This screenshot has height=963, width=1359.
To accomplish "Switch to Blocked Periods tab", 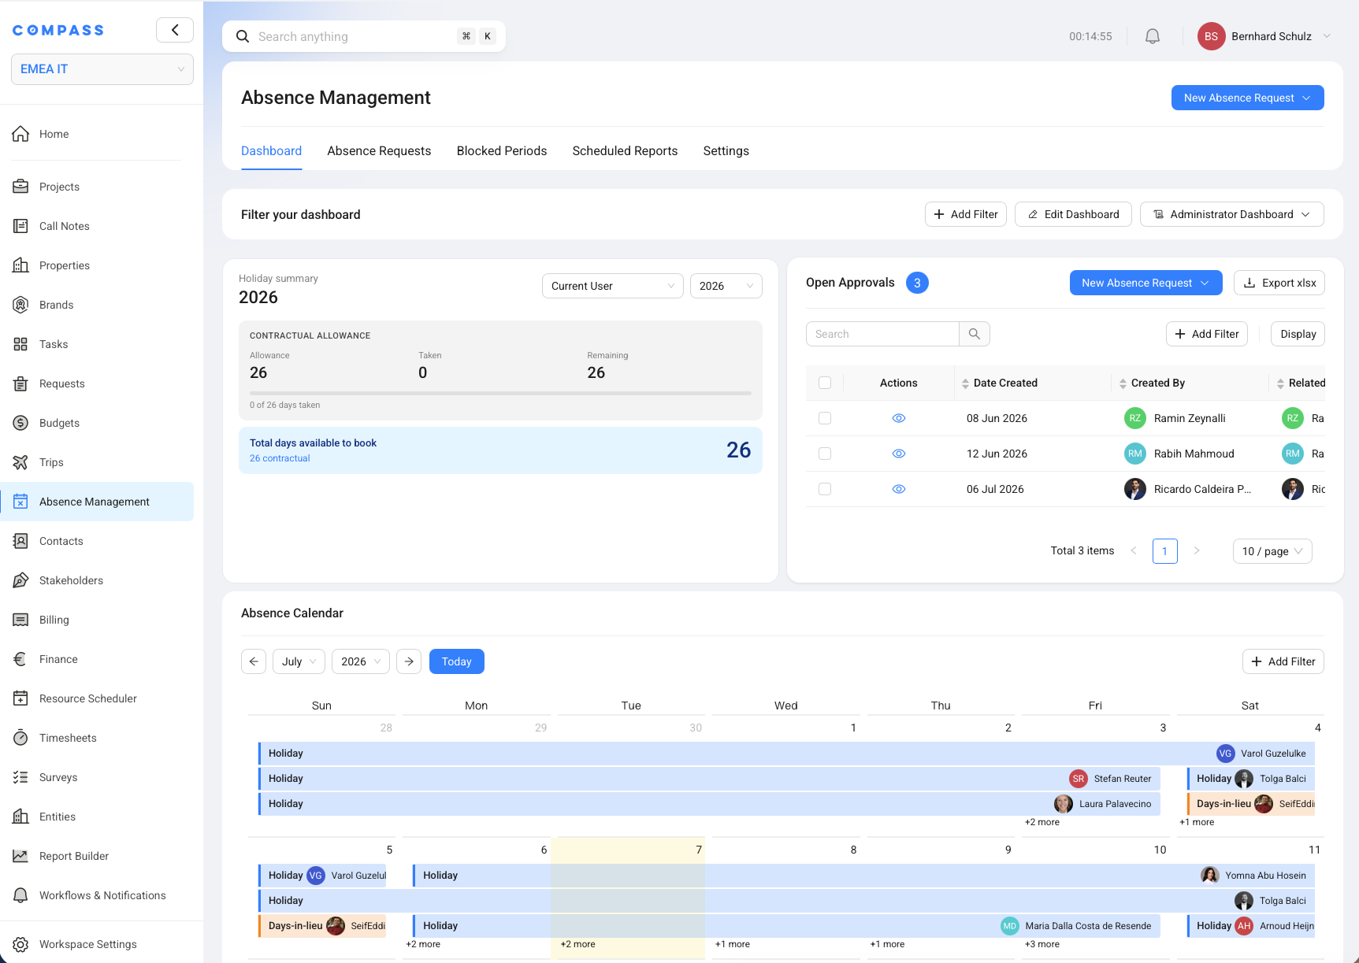I will pos(502,151).
